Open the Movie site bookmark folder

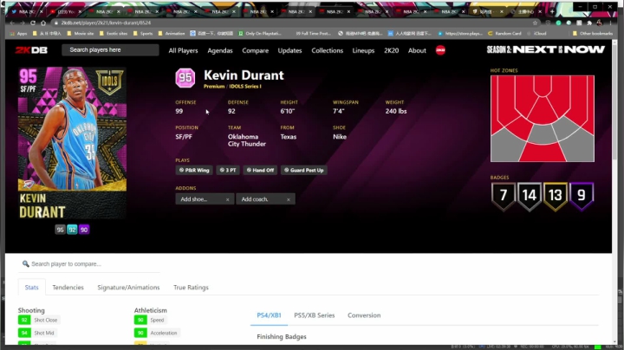click(x=81, y=34)
